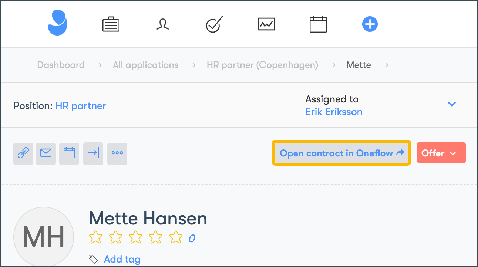Screen dimensions: 478x267
Task: Rate candidate with third star
Action: tap(135, 237)
